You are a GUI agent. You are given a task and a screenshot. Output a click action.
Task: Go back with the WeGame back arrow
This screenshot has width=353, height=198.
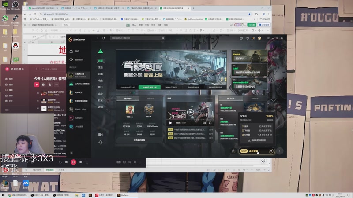(98, 38)
